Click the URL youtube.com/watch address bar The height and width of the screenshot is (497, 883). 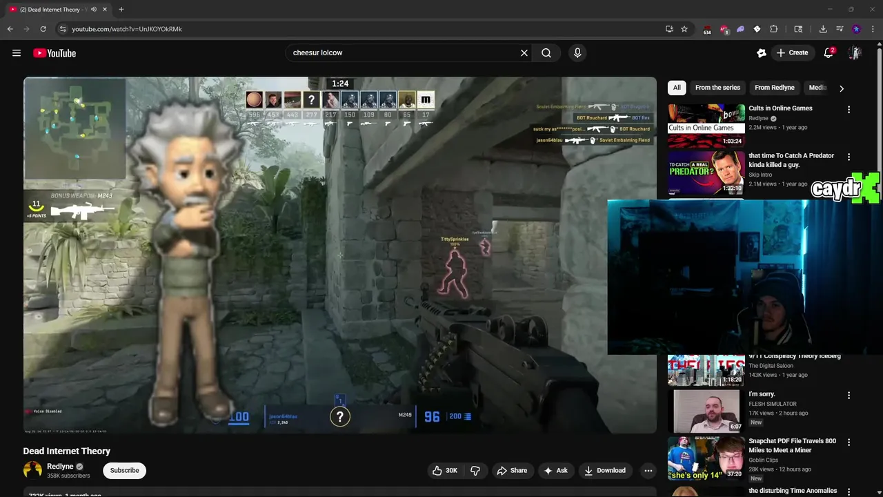point(127,29)
